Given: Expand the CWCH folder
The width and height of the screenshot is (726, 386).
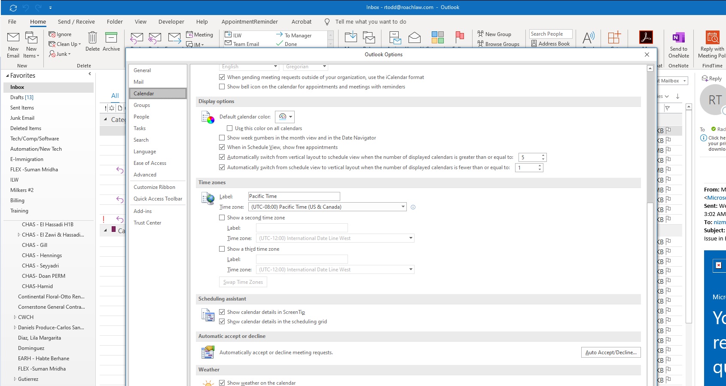Looking at the screenshot, I should (x=15, y=317).
